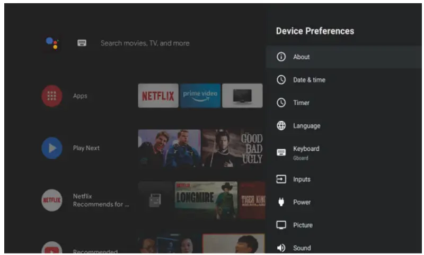Click the Device Preferences heading
424x255 pixels.
[x=315, y=31]
